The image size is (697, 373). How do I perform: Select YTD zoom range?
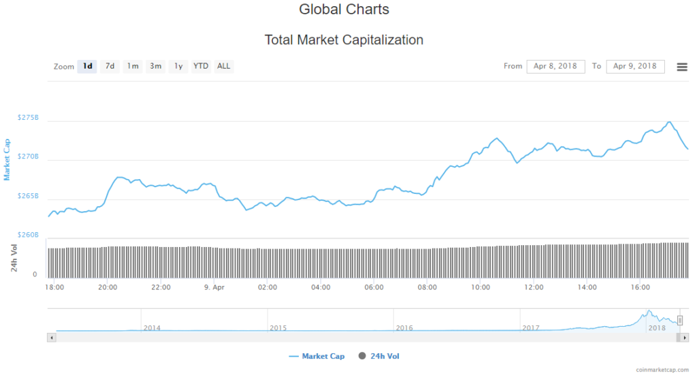pos(201,66)
